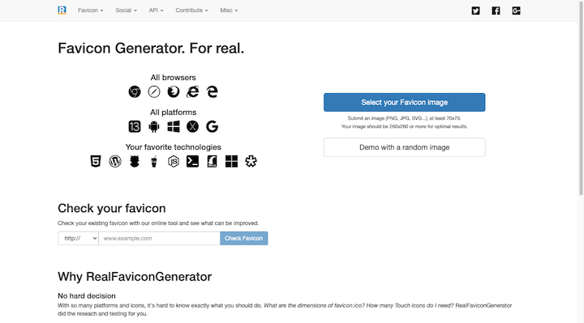Click the Check your existing favicon description text
This screenshot has height=323, width=584.
click(x=158, y=223)
